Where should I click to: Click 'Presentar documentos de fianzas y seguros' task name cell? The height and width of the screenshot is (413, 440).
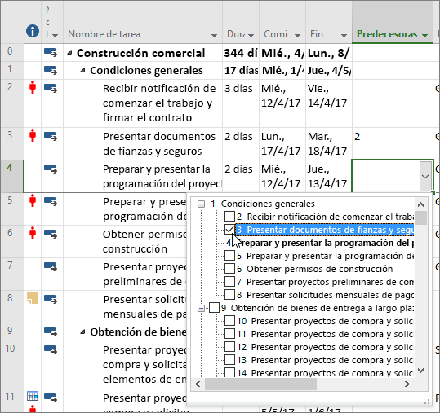point(143,143)
